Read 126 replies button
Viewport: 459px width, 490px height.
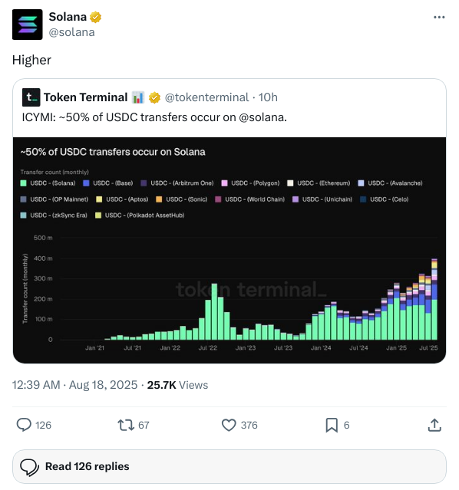pyautogui.click(x=229, y=466)
